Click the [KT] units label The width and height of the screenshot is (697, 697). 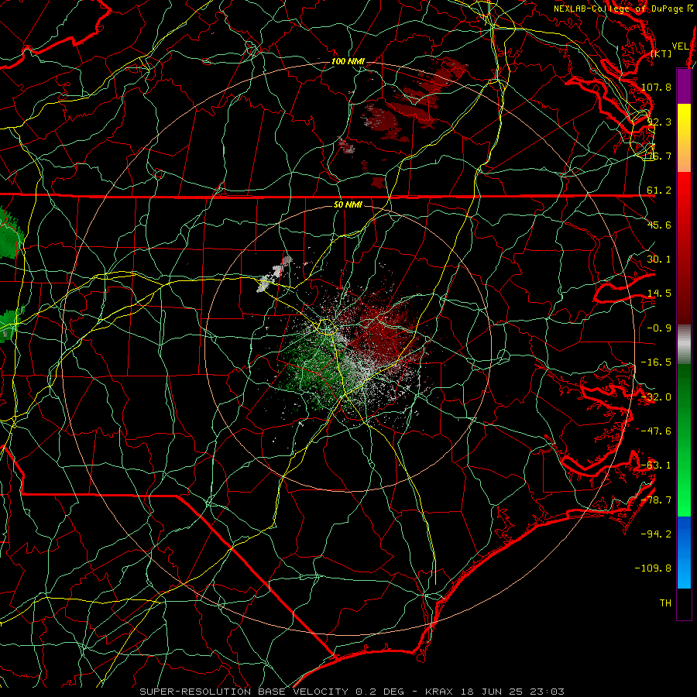pos(661,53)
